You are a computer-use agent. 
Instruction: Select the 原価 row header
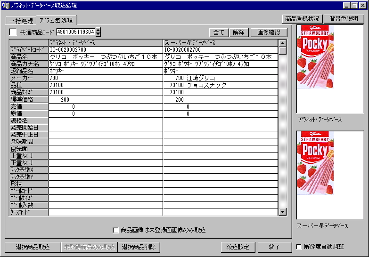(29, 113)
